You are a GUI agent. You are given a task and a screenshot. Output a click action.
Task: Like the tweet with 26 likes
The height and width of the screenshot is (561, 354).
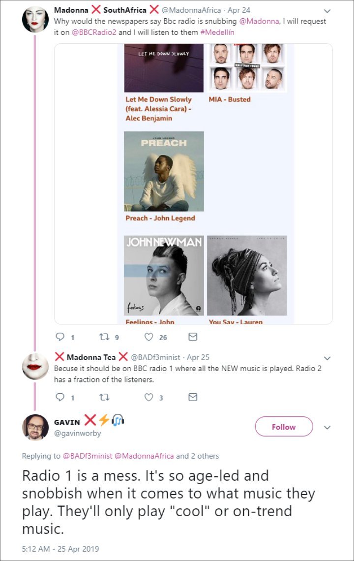[x=149, y=337]
